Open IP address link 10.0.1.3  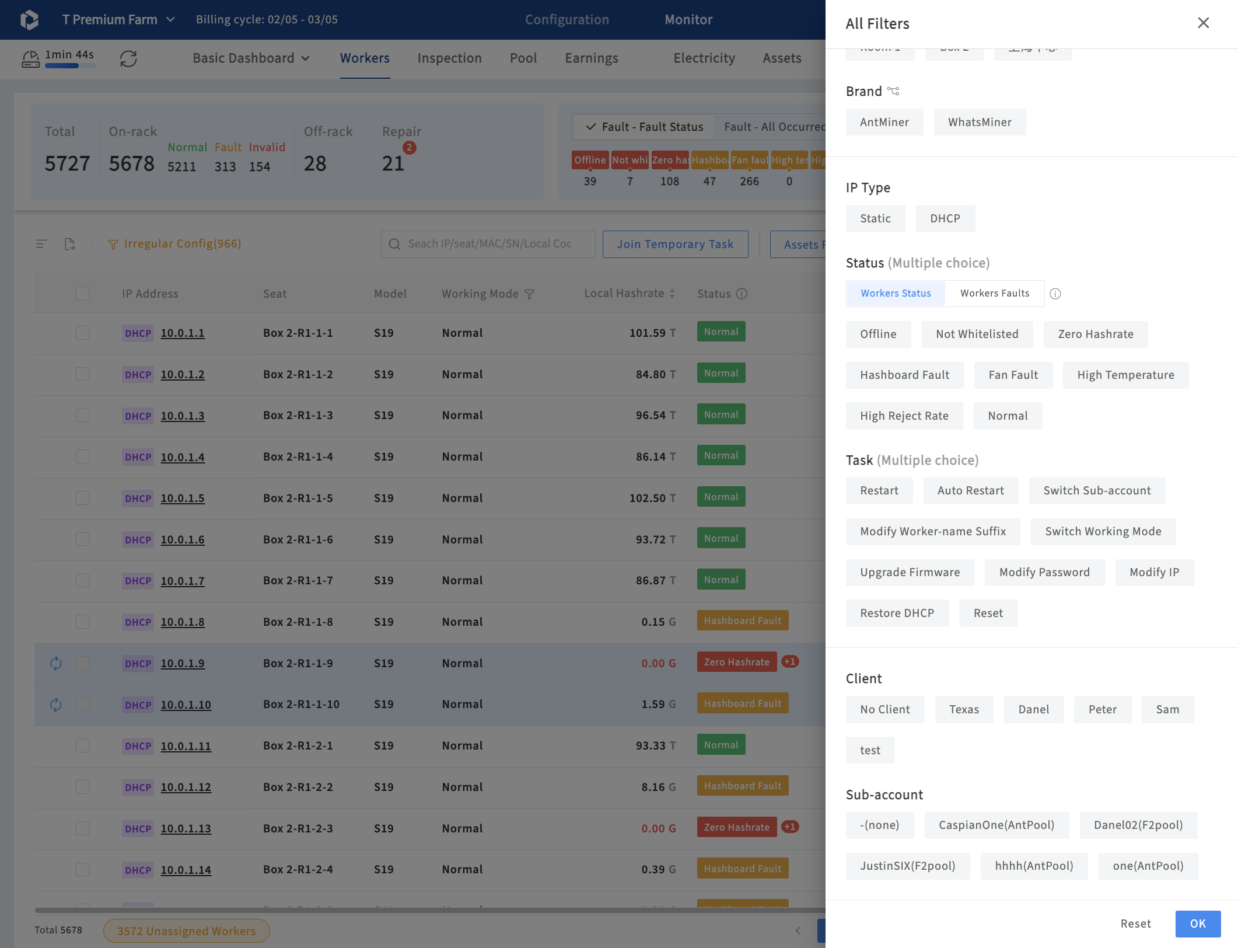[183, 415]
